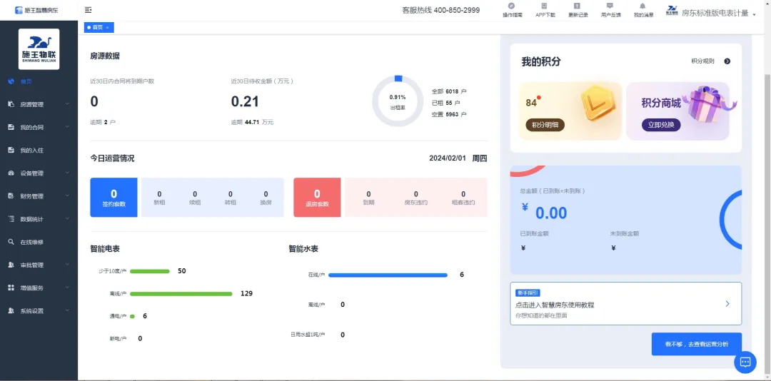Open the 操作指南 guide icon

512,6
